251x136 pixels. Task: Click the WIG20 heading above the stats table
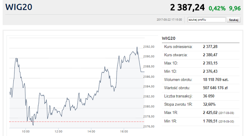point(169,38)
